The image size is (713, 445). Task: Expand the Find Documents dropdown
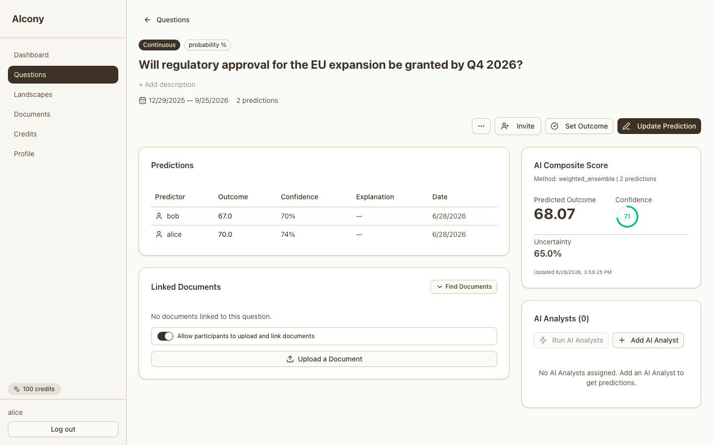pyautogui.click(x=463, y=287)
